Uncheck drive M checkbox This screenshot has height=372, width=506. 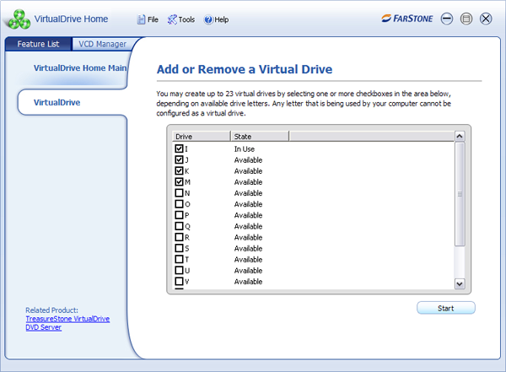[x=179, y=182]
